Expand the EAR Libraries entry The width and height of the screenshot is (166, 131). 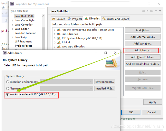[x=55, y=34]
